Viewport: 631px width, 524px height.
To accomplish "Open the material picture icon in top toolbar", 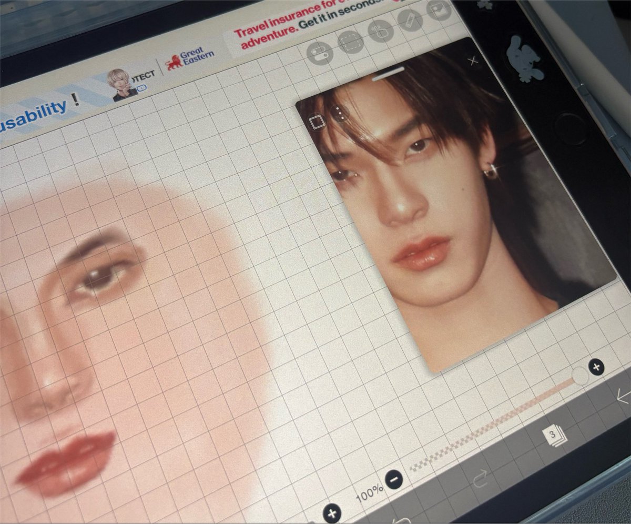I will [439, 9].
